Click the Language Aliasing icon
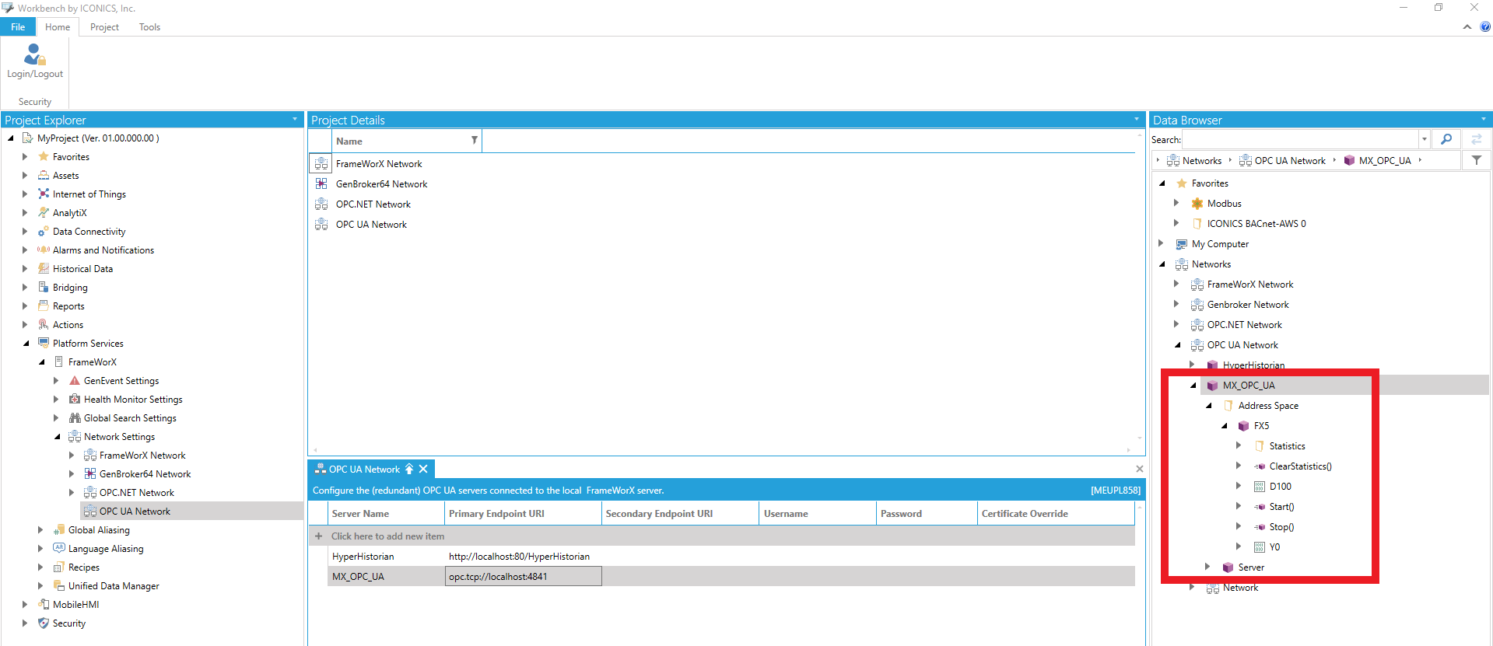 point(59,549)
